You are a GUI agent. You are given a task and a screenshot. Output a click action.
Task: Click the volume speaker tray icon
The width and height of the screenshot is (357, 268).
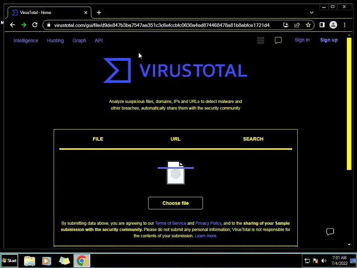point(324,261)
